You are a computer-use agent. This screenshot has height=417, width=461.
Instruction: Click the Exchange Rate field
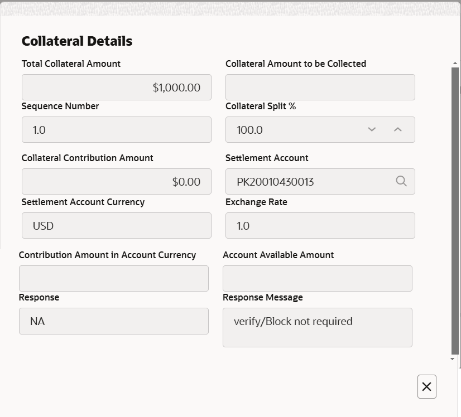click(320, 225)
